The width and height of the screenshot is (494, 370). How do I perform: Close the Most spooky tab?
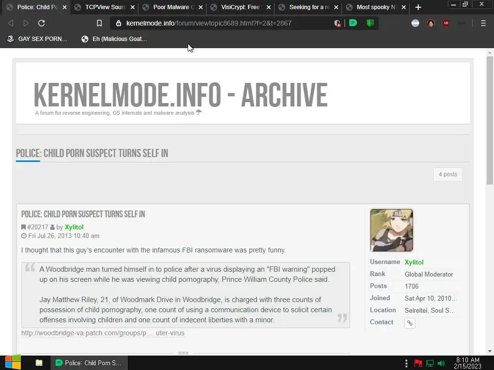pyautogui.click(x=404, y=7)
